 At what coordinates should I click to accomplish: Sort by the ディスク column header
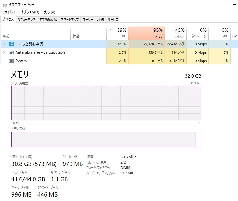(176, 33)
